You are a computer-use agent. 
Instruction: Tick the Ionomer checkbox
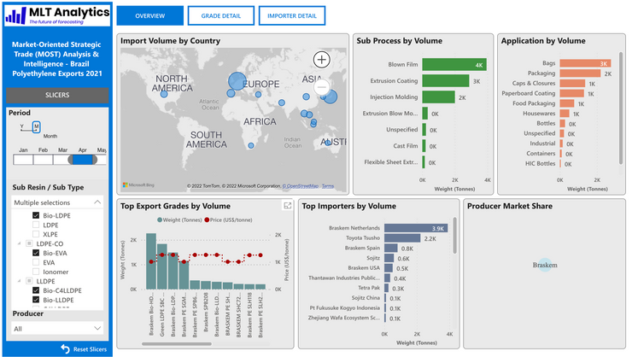pyautogui.click(x=36, y=272)
